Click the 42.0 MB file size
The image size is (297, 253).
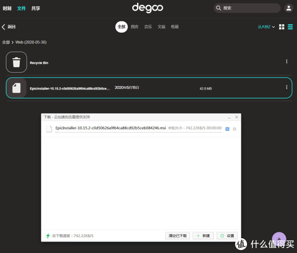[206, 88]
